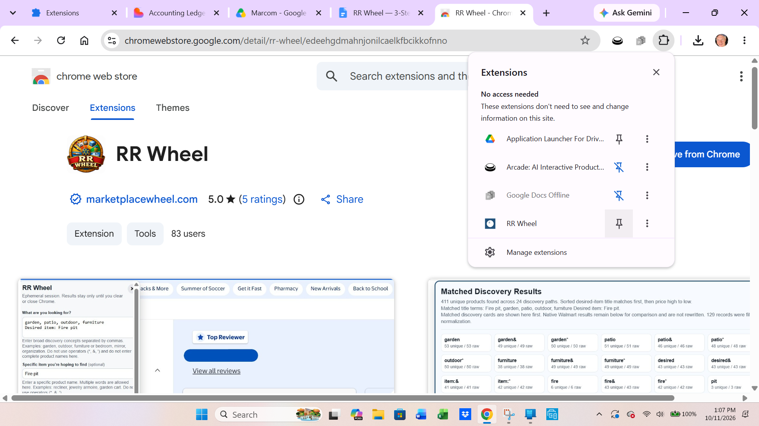Open Manage extensions settings
This screenshot has height=426, width=759.
(x=571, y=252)
